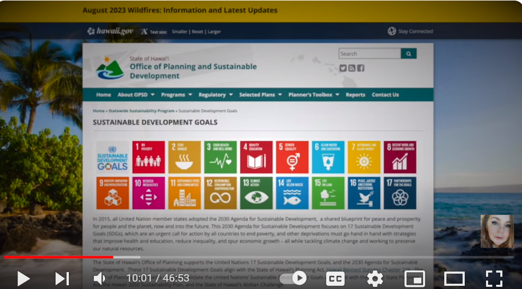Open Reports menu item
Image resolution: width=522 pixels, height=289 pixels.
[x=355, y=95]
